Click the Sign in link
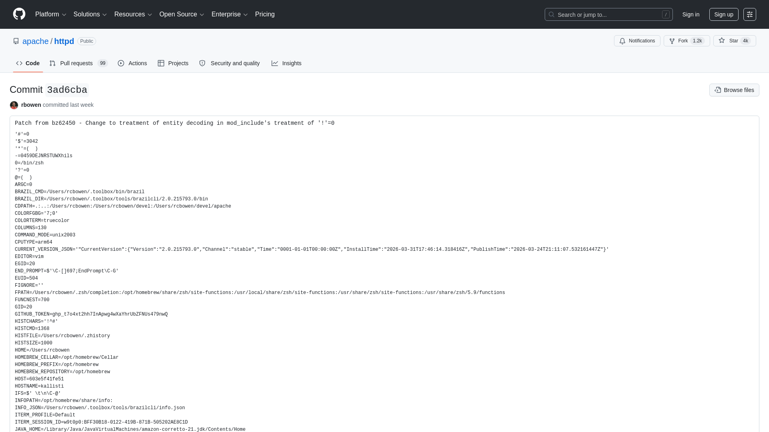This screenshot has width=769, height=432. coord(690,14)
